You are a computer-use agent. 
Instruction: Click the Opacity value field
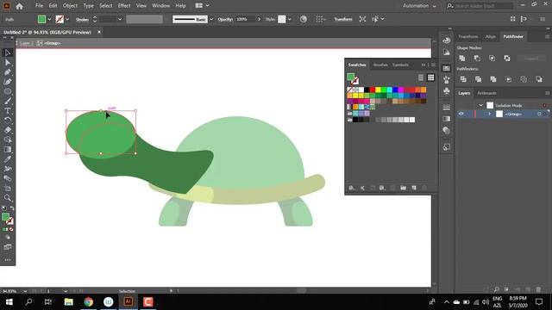point(246,19)
